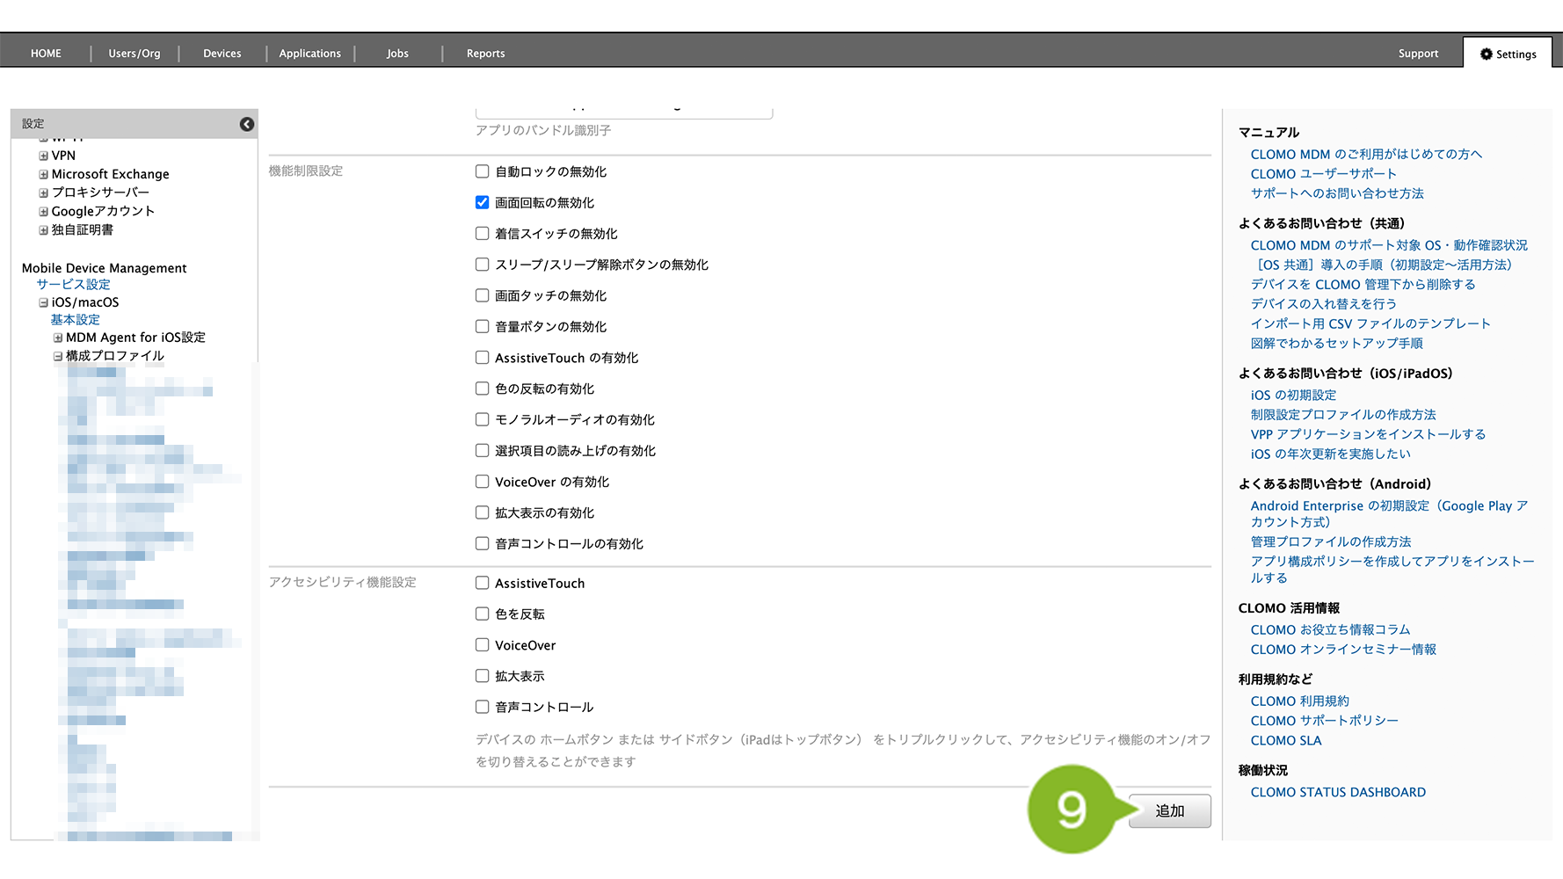Open CLOMO STATUS DASHBOARD link

[x=1337, y=792]
